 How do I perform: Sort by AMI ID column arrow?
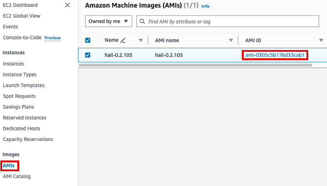coord(321,40)
